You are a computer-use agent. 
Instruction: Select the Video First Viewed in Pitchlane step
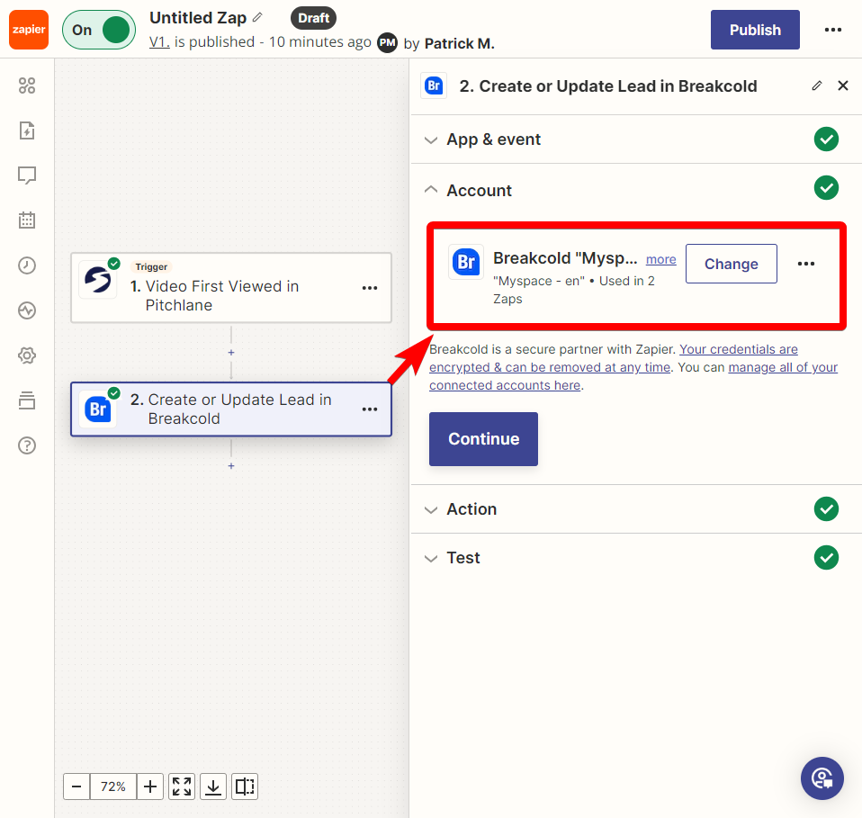pos(231,287)
